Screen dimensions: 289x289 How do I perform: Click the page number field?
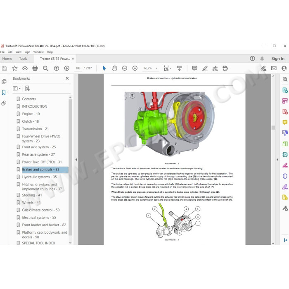pyautogui.click(x=78, y=69)
